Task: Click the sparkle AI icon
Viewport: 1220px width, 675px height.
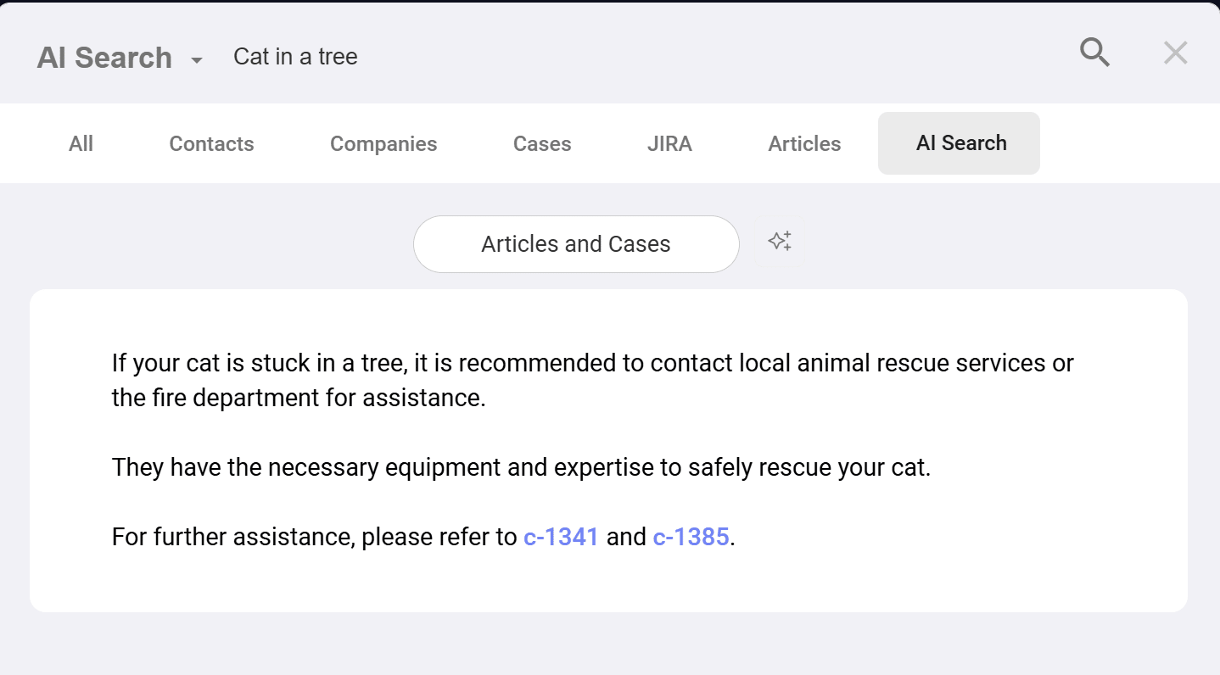Action: click(x=780, y=242)
